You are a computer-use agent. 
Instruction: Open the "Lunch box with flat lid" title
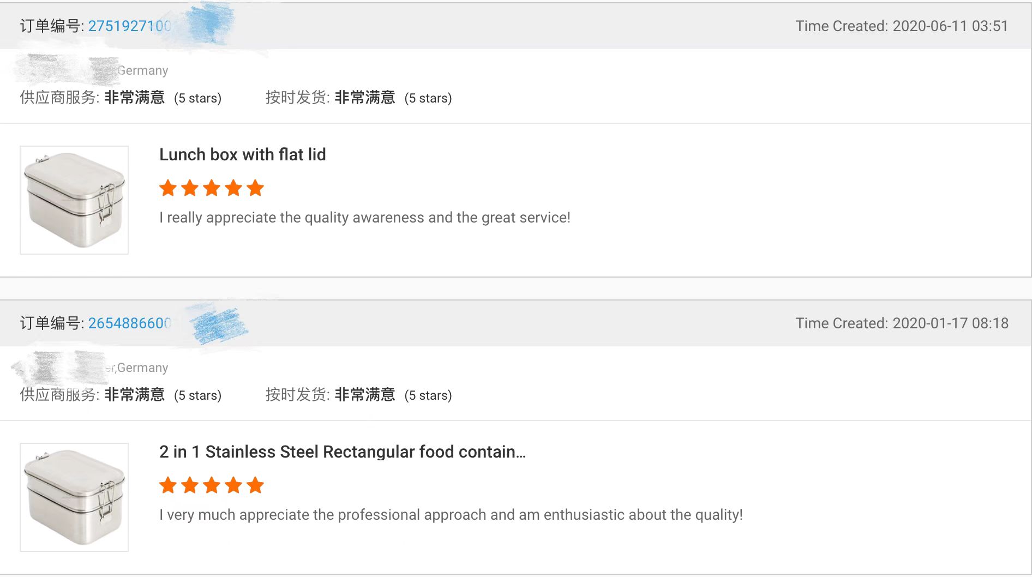[x=242, y=155]
